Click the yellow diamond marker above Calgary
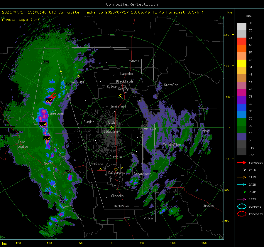Screen dimensions: 264x247 116,169
